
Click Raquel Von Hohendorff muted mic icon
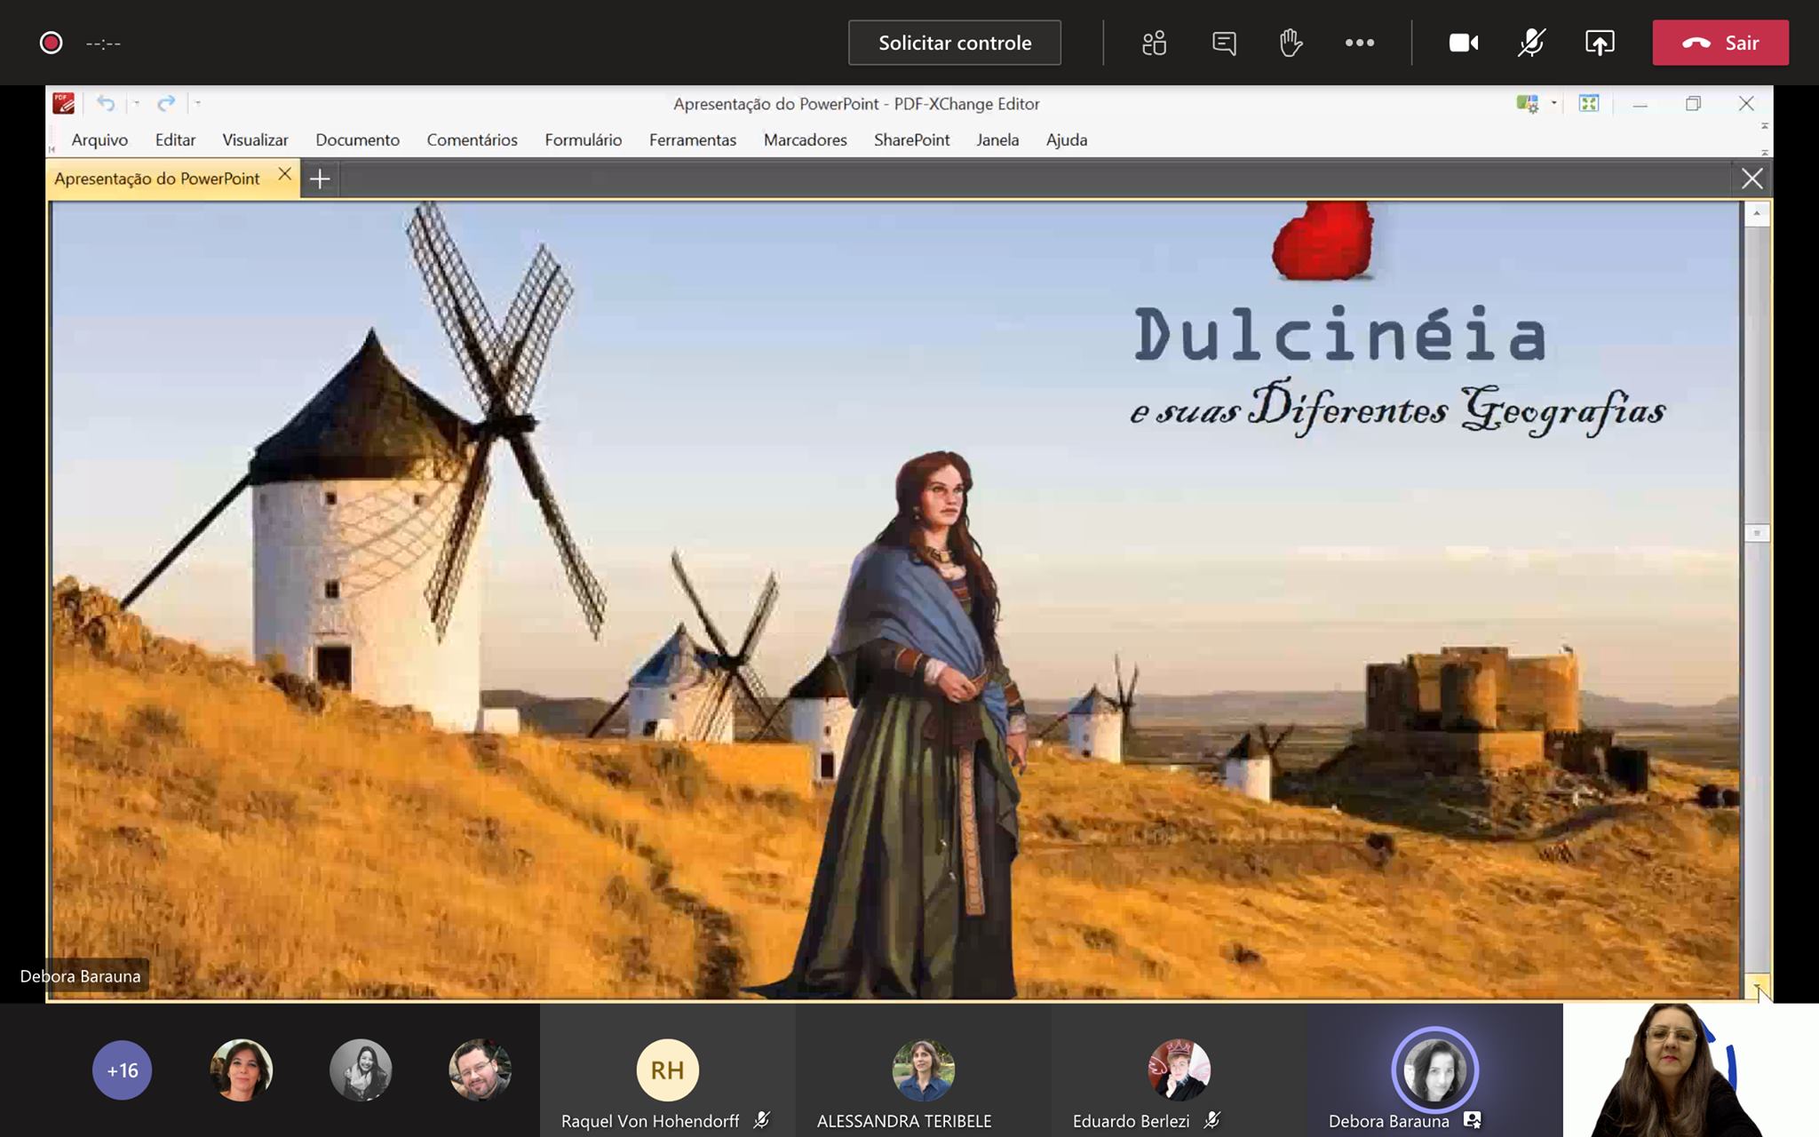[762, 1120]
